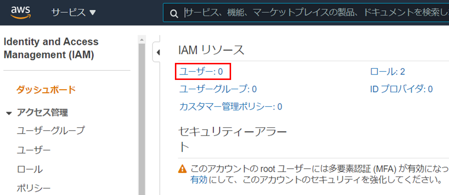Open ユーザー in the sidebar navigation

coord(34,150)
